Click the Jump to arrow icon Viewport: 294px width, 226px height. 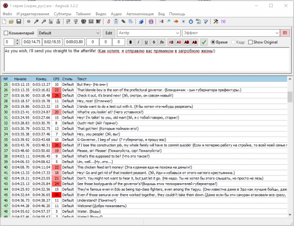pyautogui.click(x=29, y=22)
